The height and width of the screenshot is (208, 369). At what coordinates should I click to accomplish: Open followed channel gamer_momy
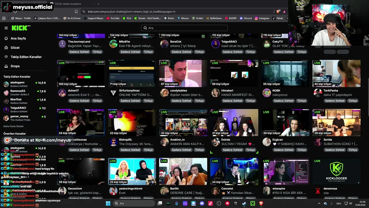pos(25,118)
